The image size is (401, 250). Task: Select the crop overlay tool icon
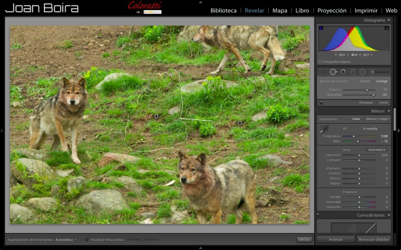click(323, 72)
